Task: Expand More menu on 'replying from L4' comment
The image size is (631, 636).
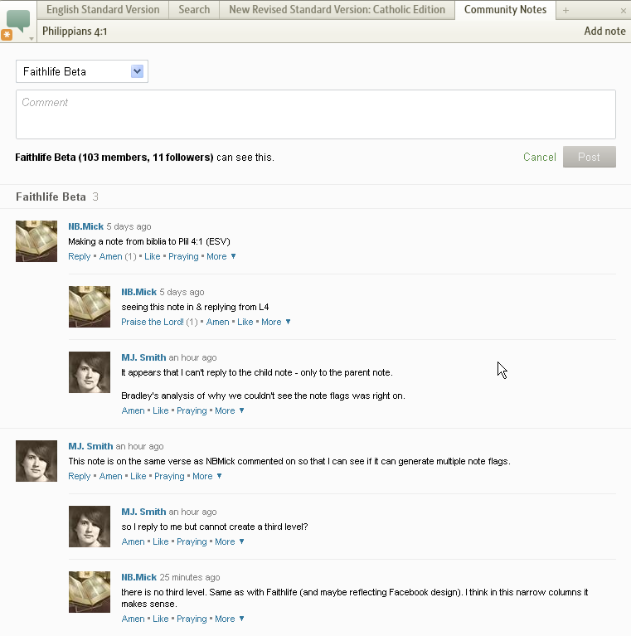Action: click(276, 322)
